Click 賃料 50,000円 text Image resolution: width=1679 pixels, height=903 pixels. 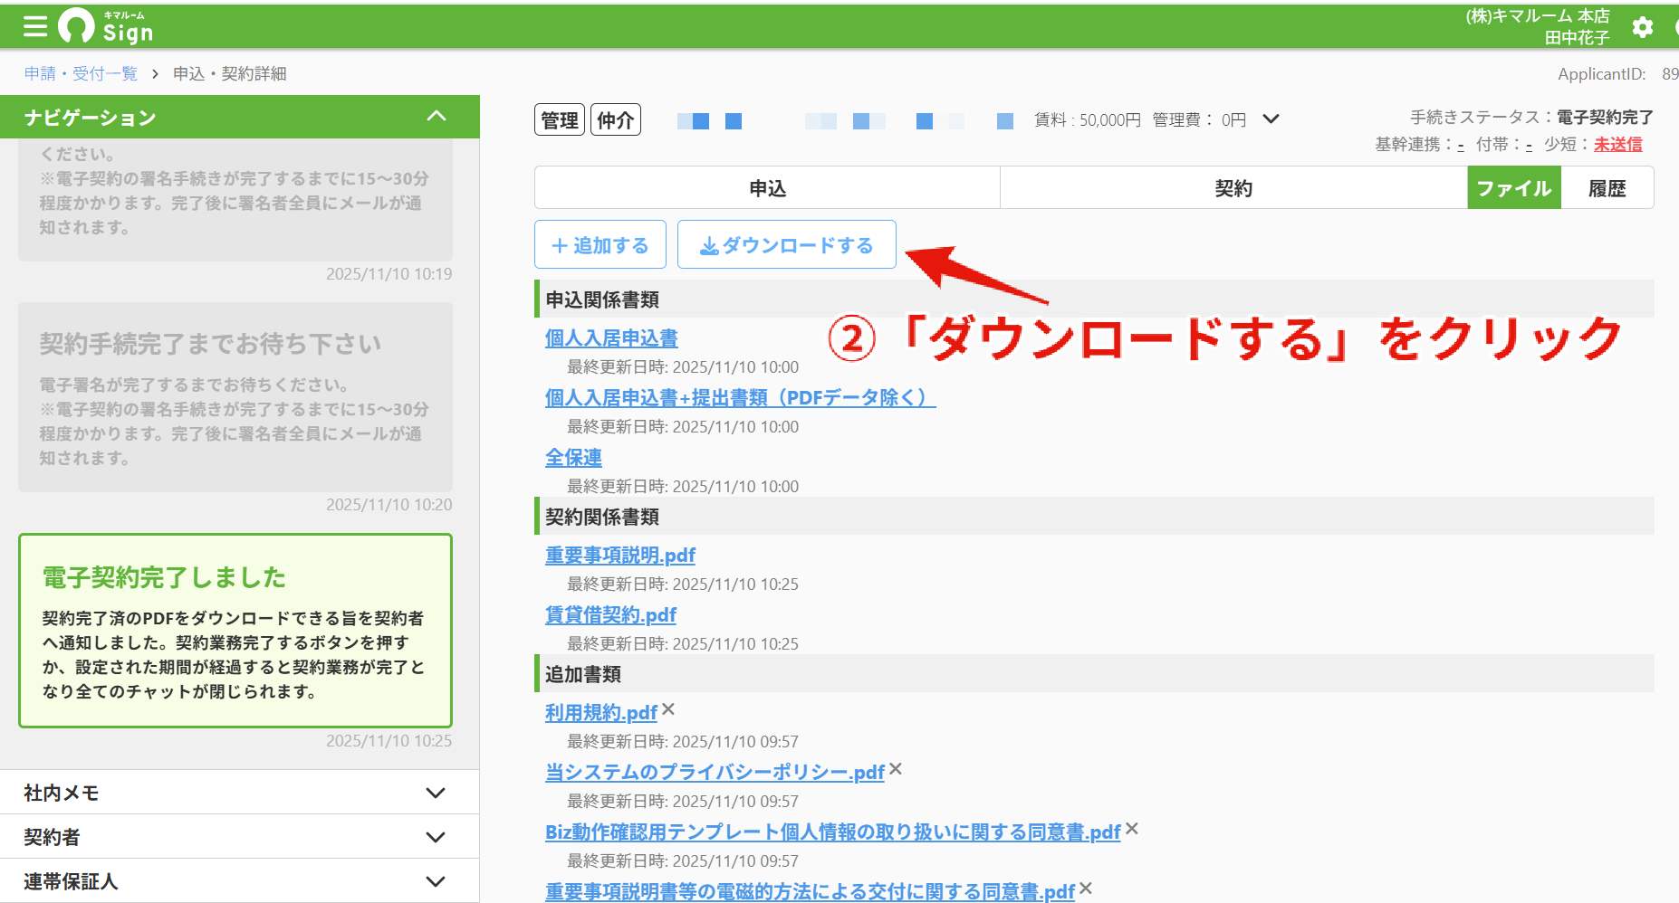(x=1087, y=119)
